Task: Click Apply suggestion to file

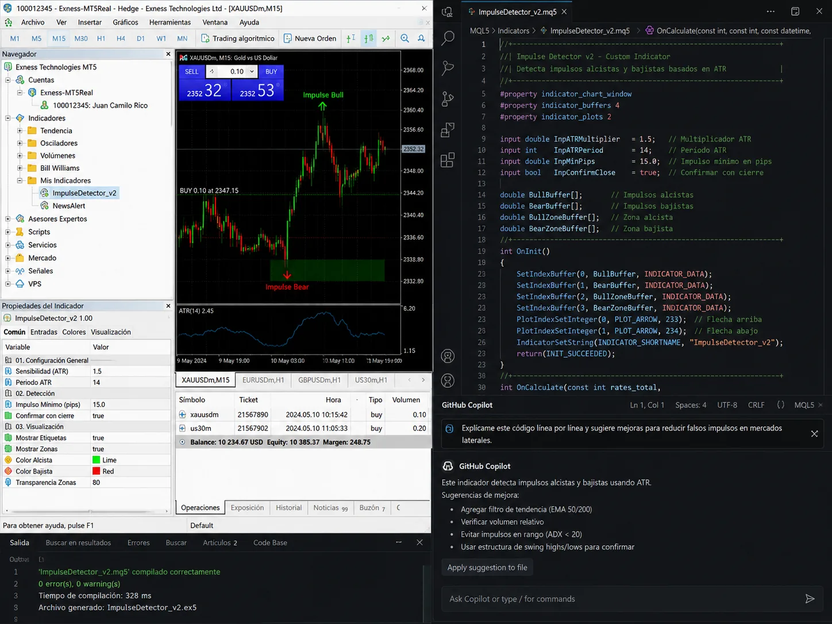Action: pyautogui.click(x=487, y=567)
